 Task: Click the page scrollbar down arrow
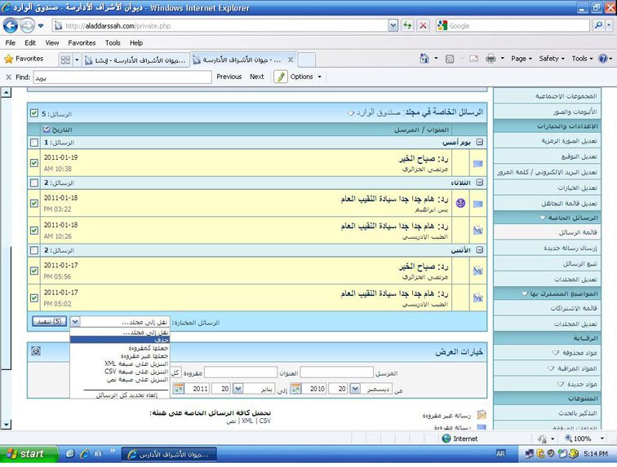[x=6, y=425]
